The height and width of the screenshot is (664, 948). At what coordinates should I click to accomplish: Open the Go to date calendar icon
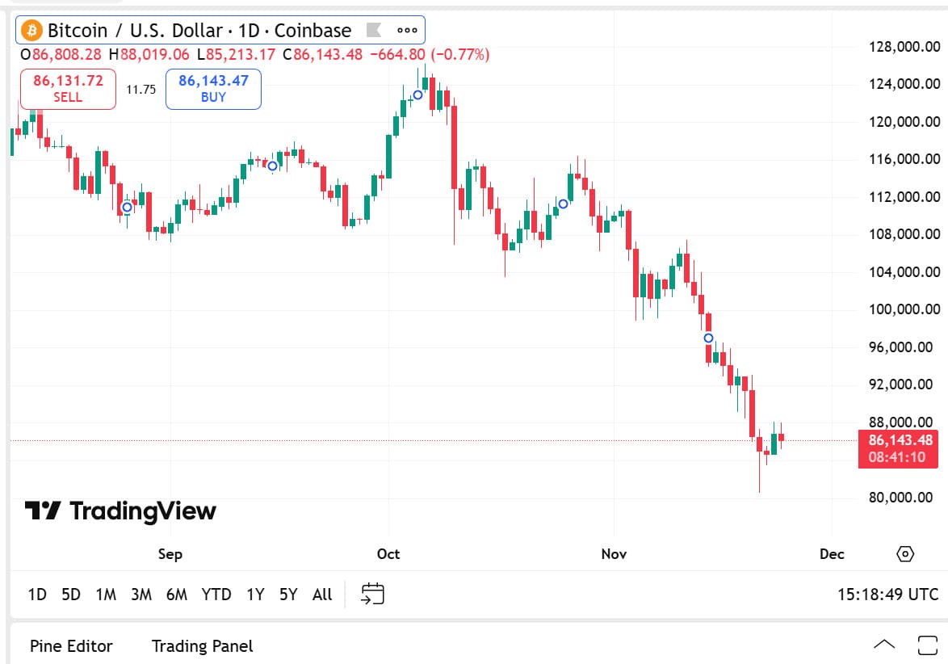(372, 595)
